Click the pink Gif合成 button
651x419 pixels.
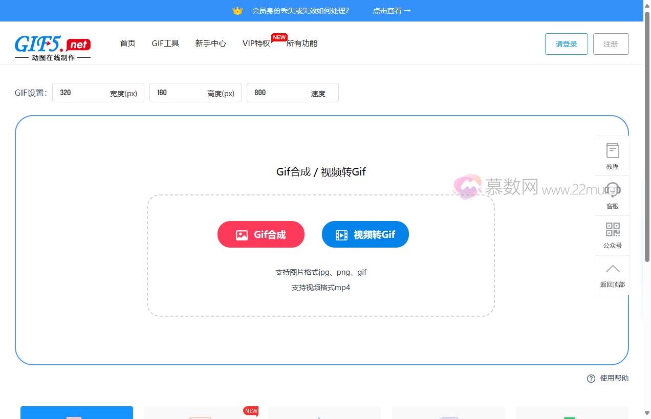pyautogui.click(x=261, y=234)
